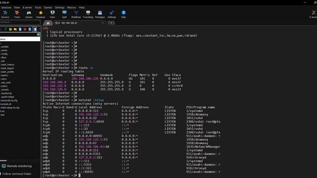This screenshot has height=178, width=317.
Task: Select the .config folder in file list
Action: (x=3, y=54)
